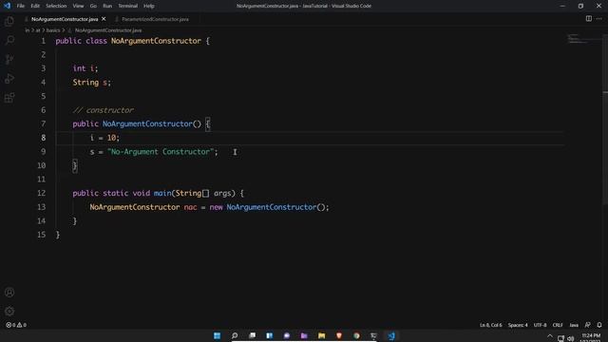Open the Edit menu
This screenshot has width=608, height=342.
click(x=35, y=6)
